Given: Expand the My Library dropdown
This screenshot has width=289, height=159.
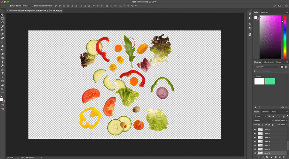Looking at the screenshot, I should [267, 67].
